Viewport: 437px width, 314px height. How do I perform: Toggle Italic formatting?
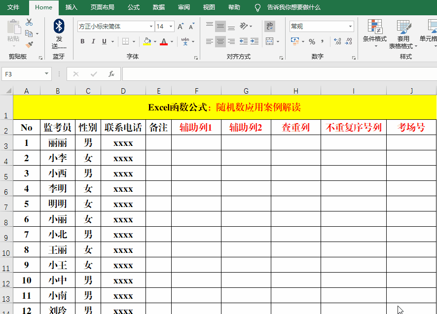(93, 41)
